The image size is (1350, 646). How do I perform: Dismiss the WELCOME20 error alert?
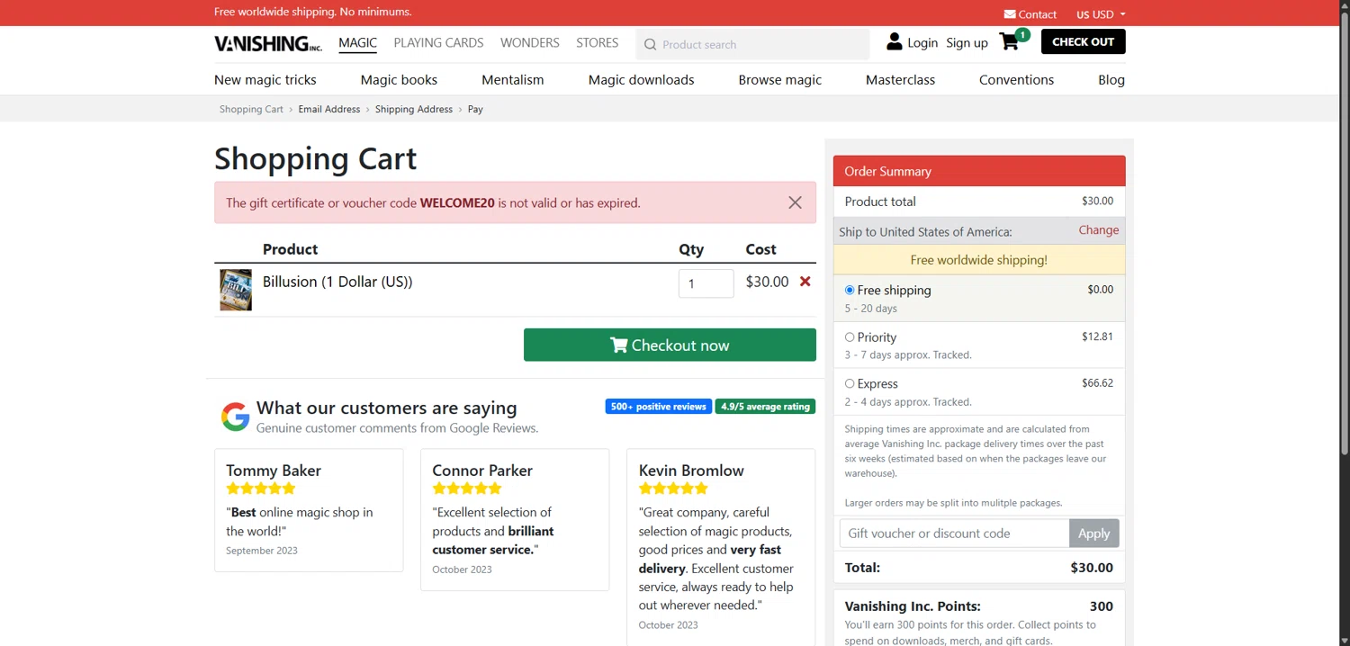795,202
